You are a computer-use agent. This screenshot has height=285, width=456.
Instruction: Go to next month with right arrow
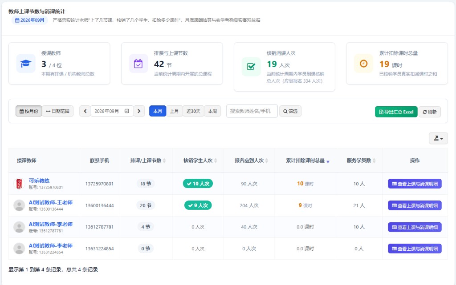pyautogui.click(x=139, y=111)
